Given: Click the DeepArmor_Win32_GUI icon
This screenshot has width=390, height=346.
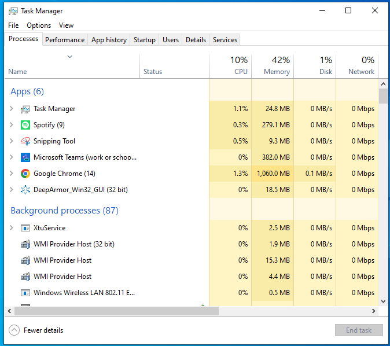Looking at the screenshot, I should [25, 190].
